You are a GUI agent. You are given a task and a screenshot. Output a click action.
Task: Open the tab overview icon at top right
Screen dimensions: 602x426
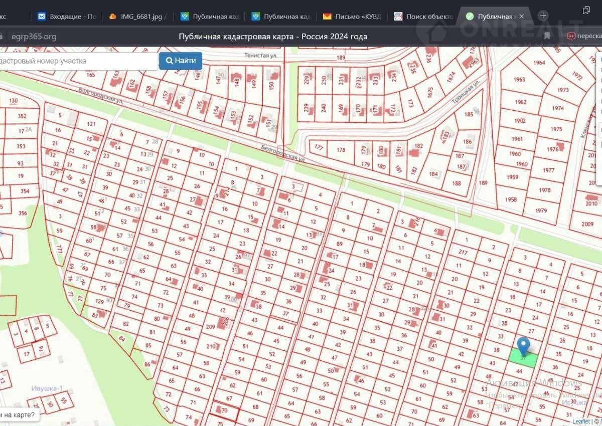tap(586, 10)
